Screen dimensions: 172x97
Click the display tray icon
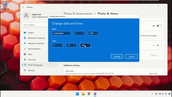tap(156, 94)
